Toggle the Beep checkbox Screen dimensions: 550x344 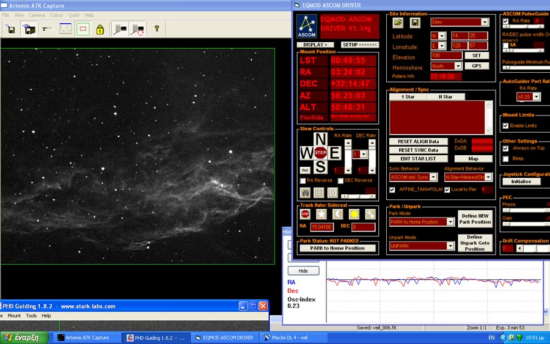pyautogui.click(x=505, y=159)
